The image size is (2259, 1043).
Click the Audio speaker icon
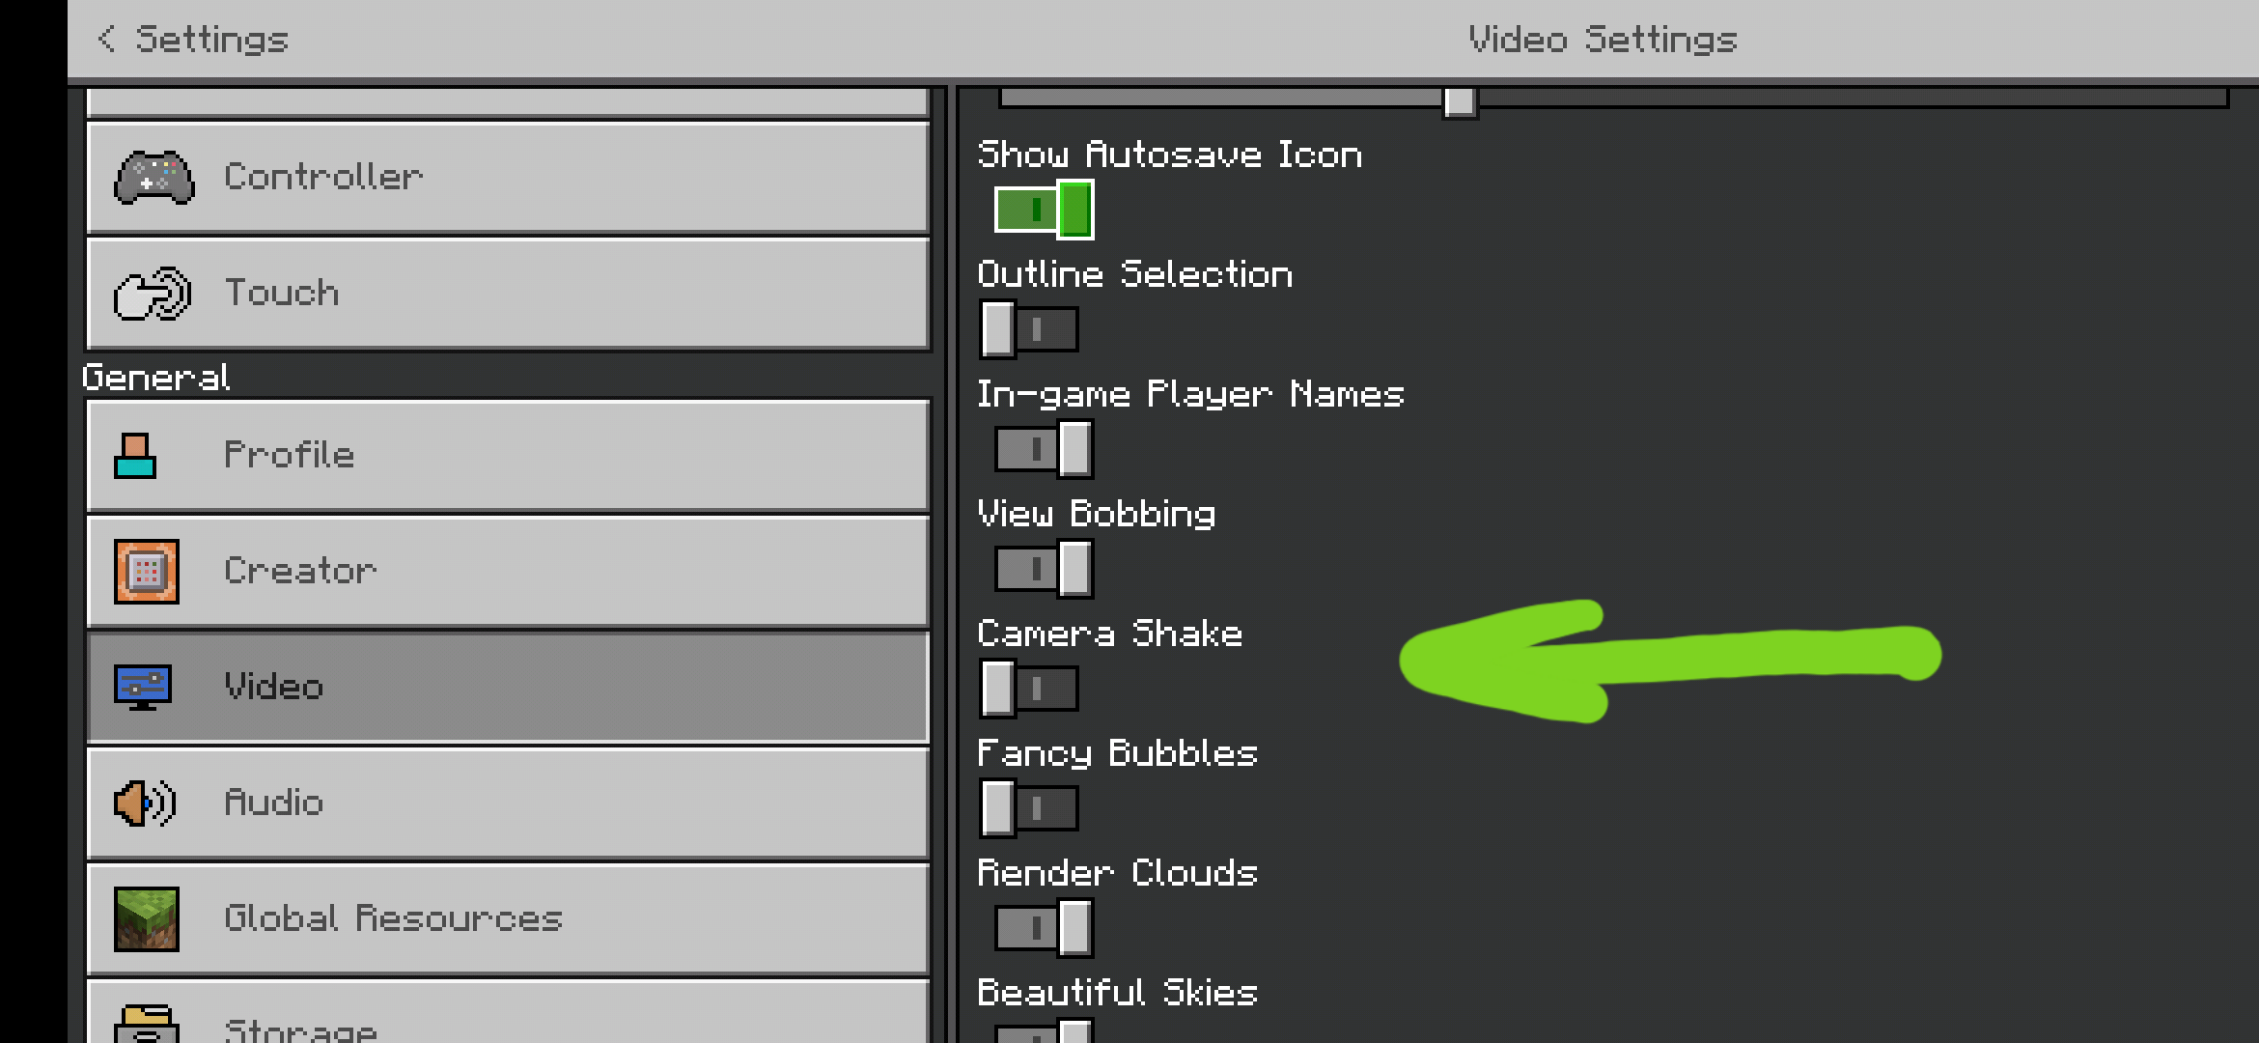145,803
